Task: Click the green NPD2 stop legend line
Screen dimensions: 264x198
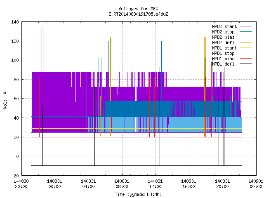Action: tap(246, 31)
